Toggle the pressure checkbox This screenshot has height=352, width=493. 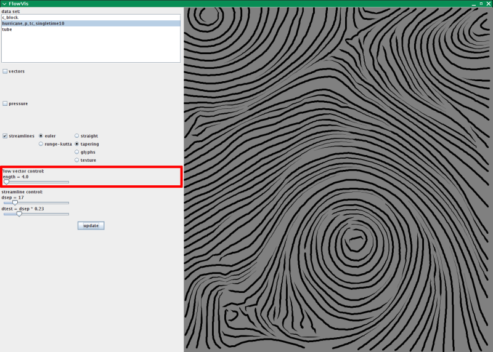pos(6,104)
